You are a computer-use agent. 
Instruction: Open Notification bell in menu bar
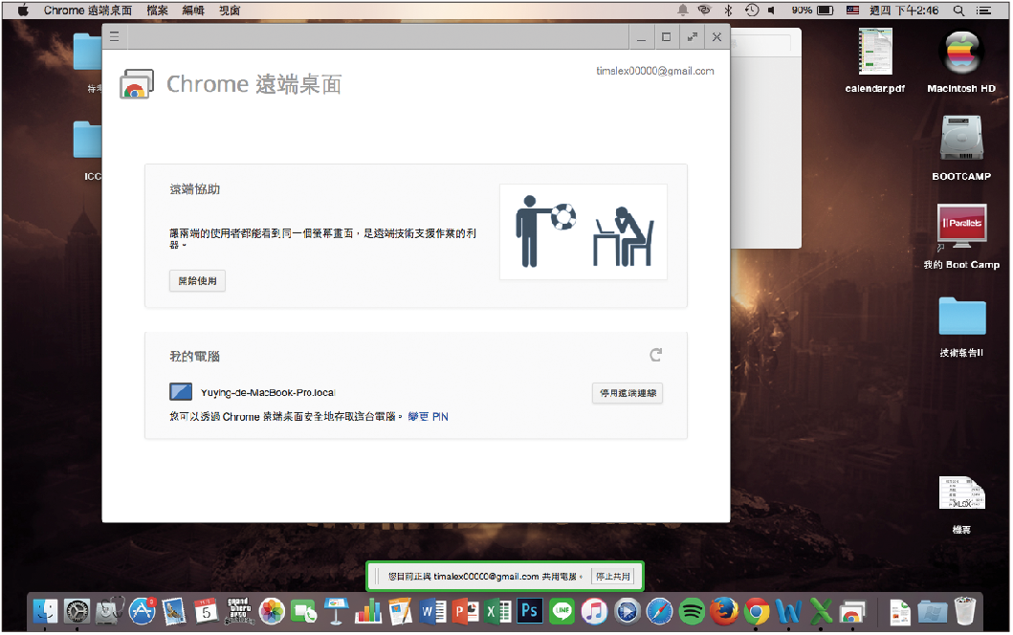pos(682,11)
